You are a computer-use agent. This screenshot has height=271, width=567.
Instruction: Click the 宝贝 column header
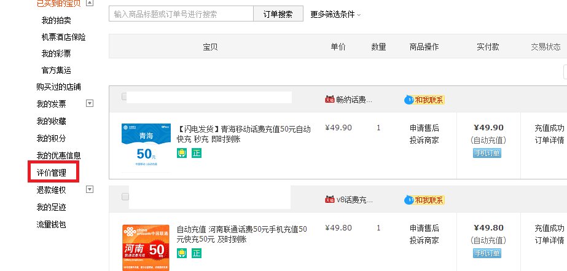(x=210, y=47)
